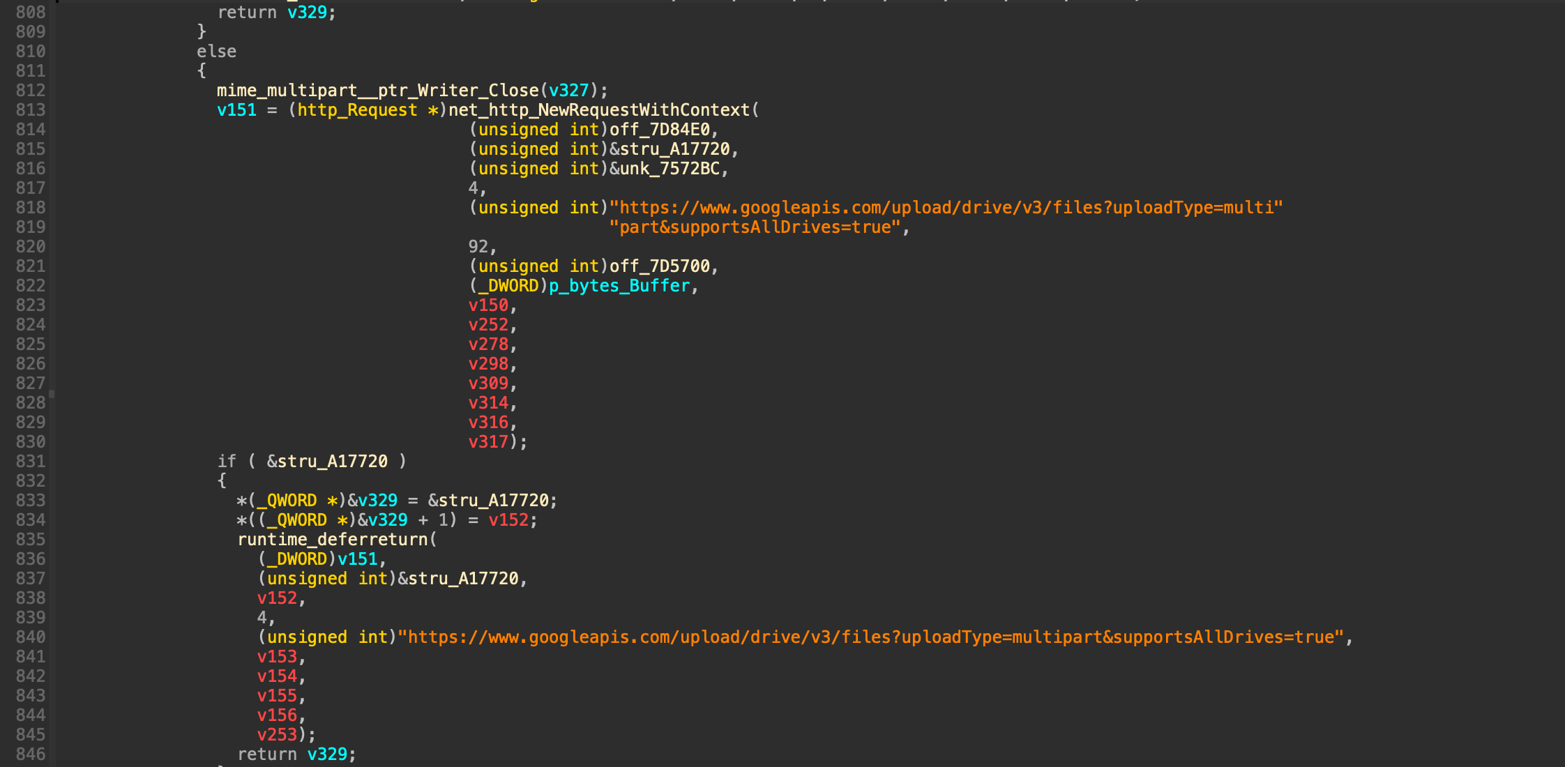The width and height of the screenshot is (1565, 767).
Task: Click mime_multipart__ptr_Writer_Close function name
Action: (377, 90)
